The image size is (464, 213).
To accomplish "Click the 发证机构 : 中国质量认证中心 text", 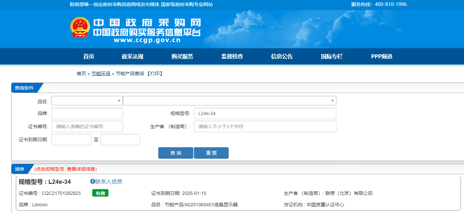I will (x=314, y=205).
